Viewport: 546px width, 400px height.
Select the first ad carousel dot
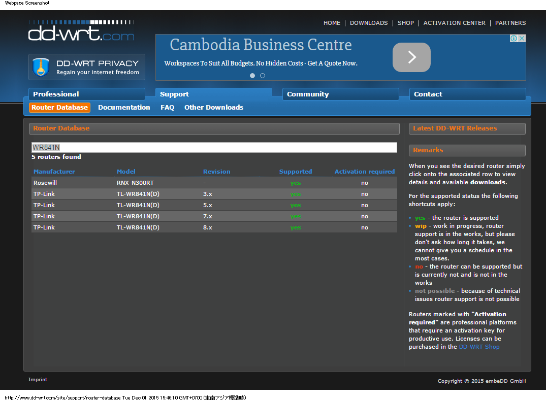click(x=252, y=76)
